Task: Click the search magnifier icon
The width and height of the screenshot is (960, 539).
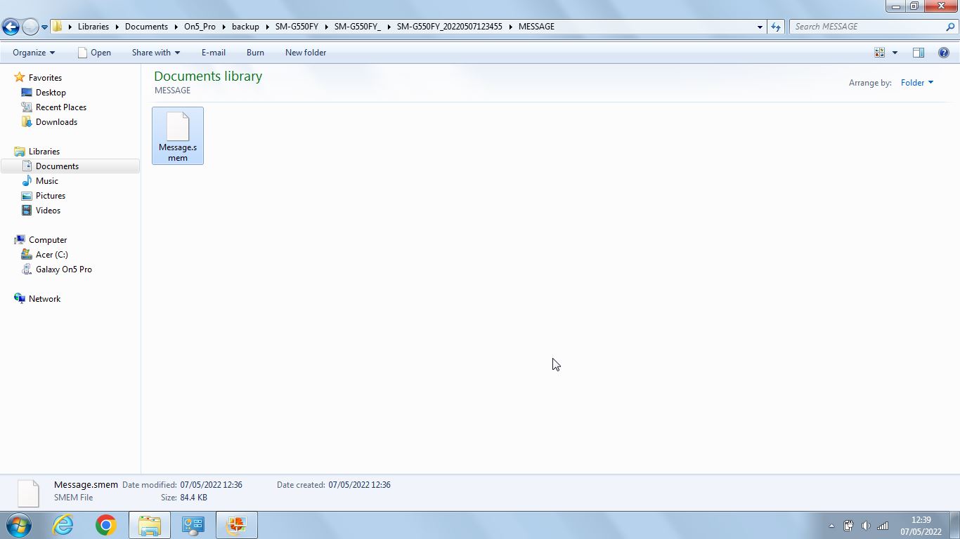Action: [951, 27]
